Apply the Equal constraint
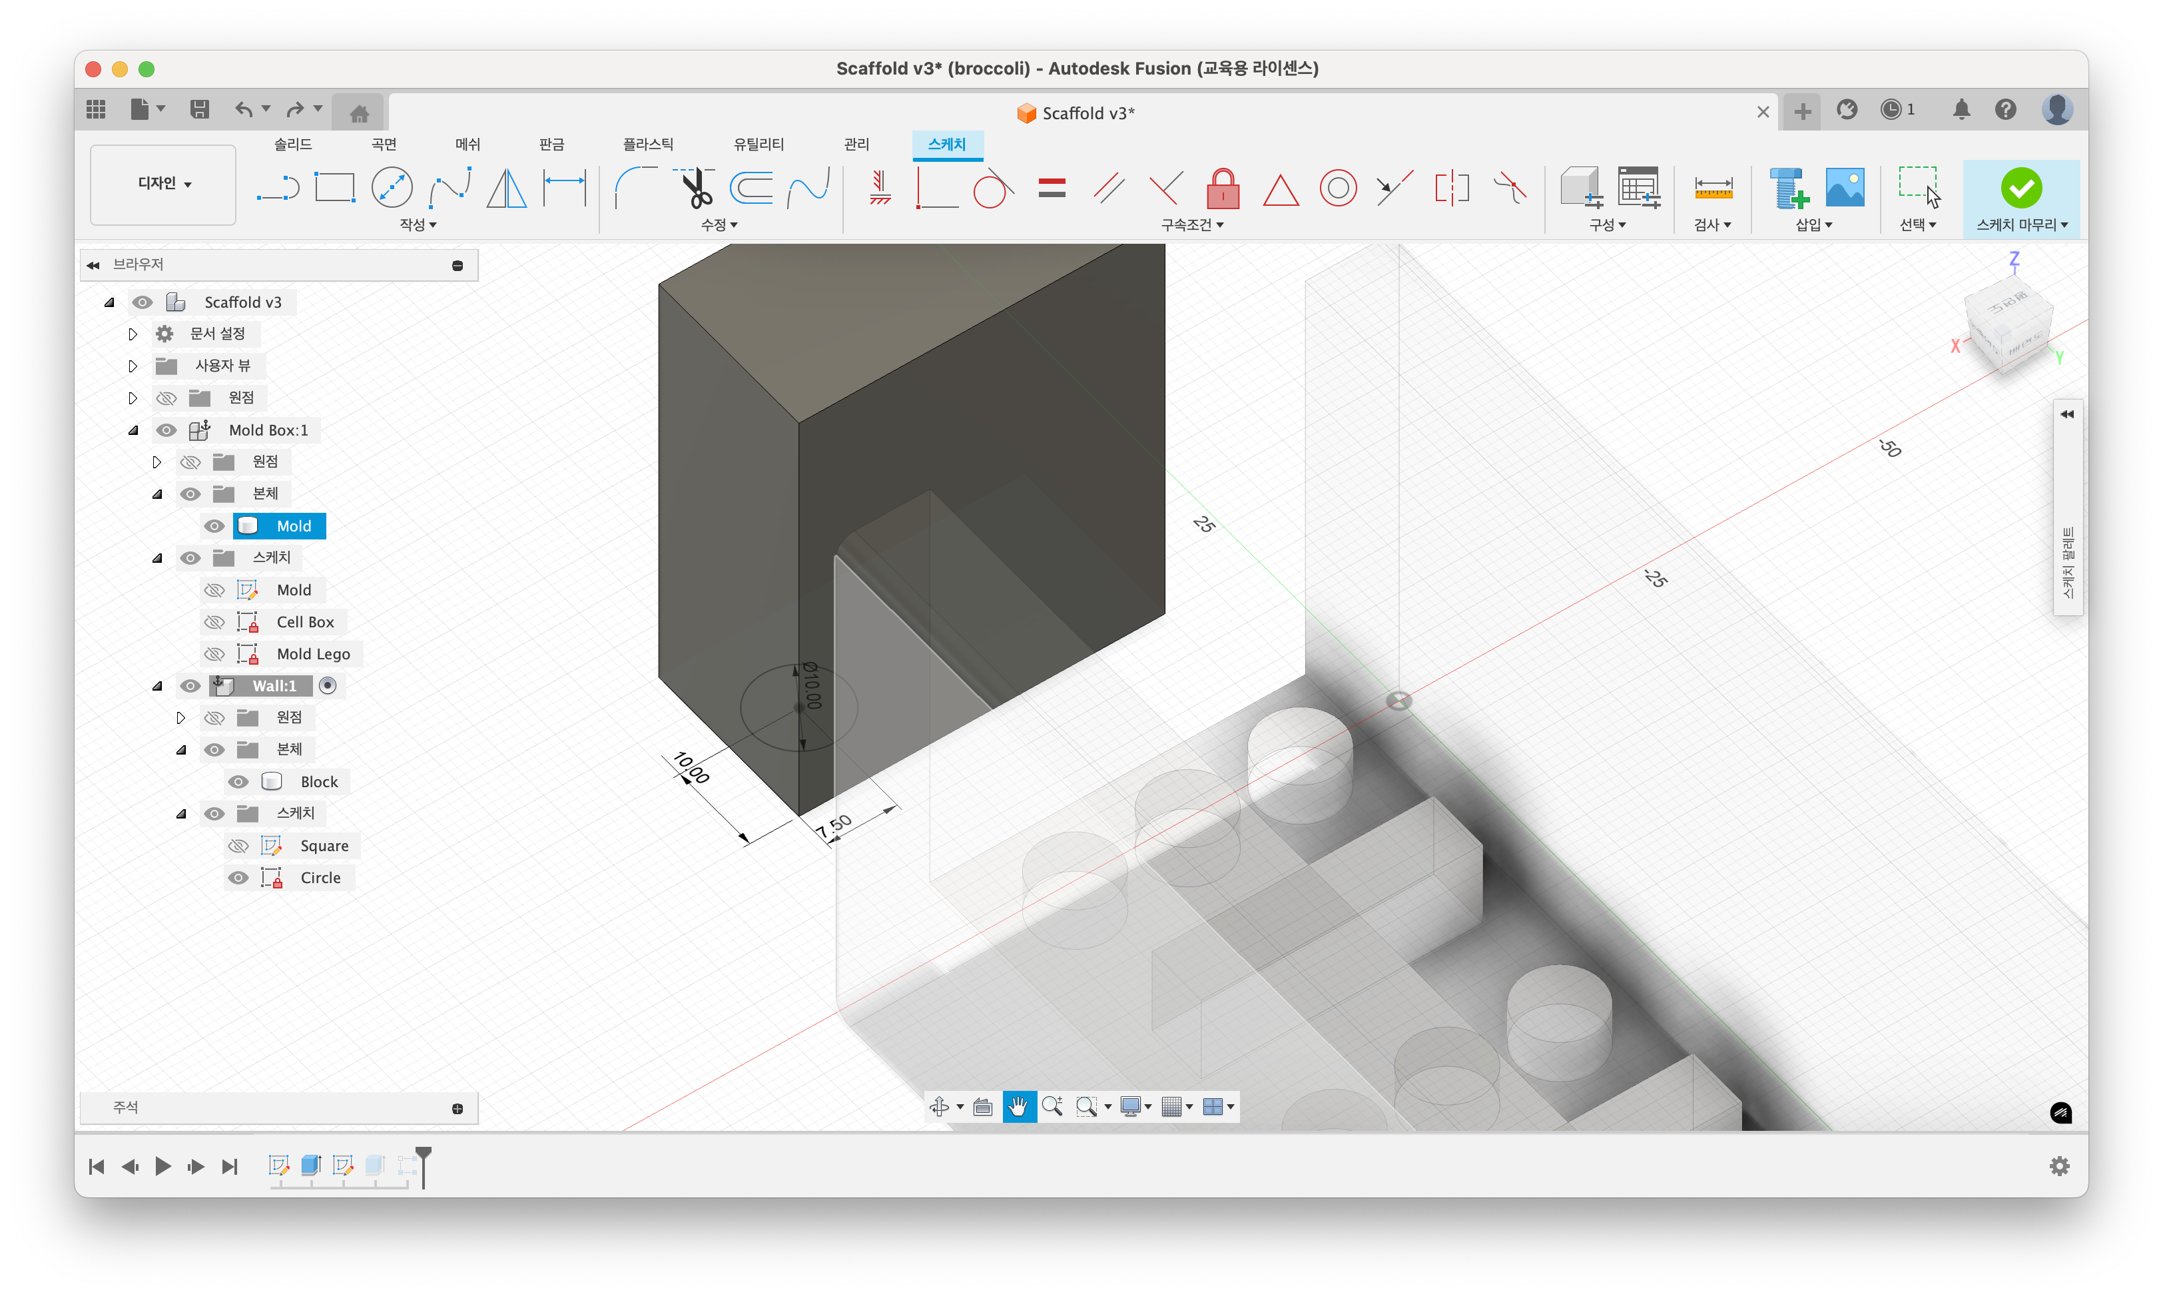2163x1296 pixels. point(1052,188)
